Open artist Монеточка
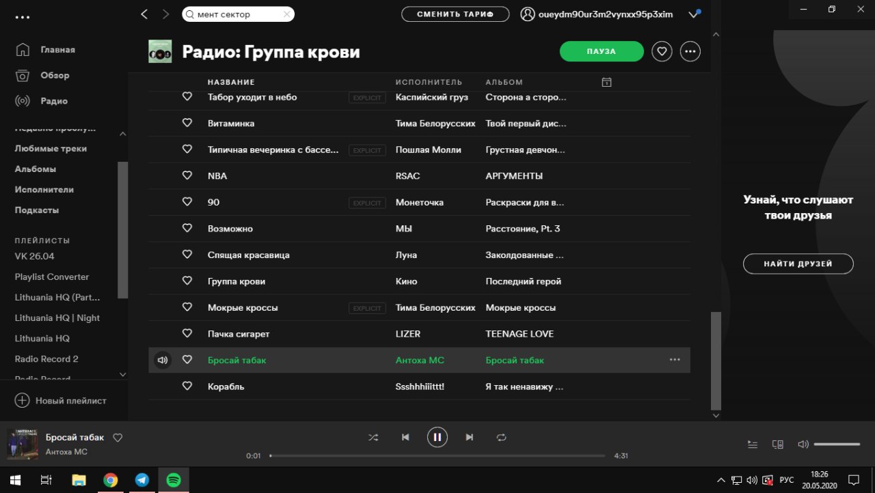The height and width of the screenshot is (493, 875). [x=420, y=202]
